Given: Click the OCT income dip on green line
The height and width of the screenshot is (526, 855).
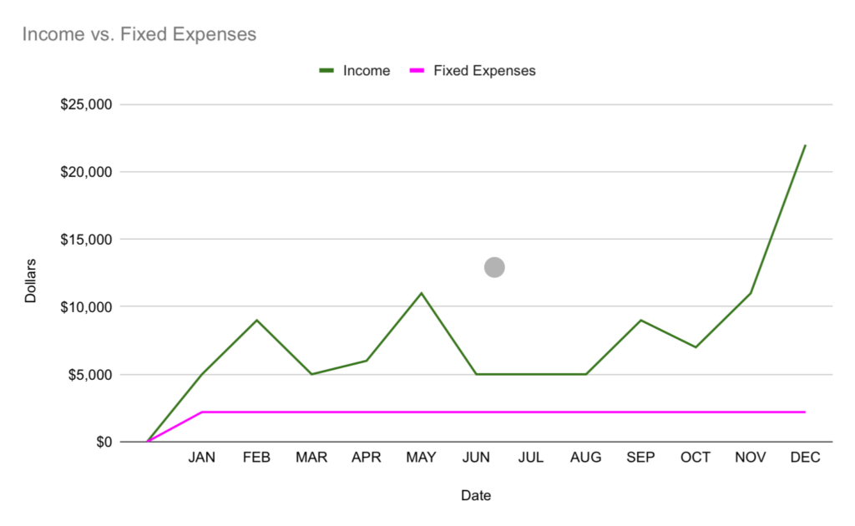Looking at the screenshot, I should (696, 346).
